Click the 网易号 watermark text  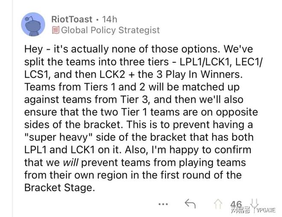[241, 210]
